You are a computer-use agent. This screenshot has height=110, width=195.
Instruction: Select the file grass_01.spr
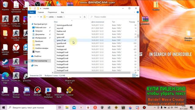tap(62, 40)
